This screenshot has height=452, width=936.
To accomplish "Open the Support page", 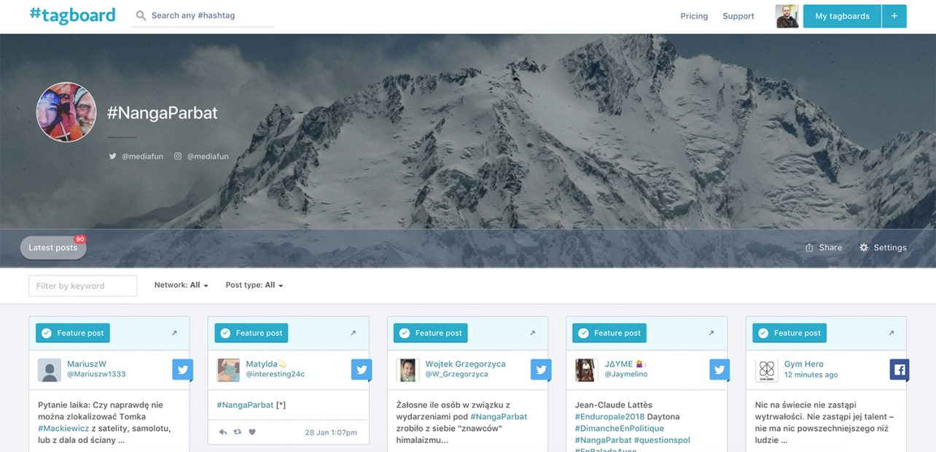I will [x=738, y=16].
